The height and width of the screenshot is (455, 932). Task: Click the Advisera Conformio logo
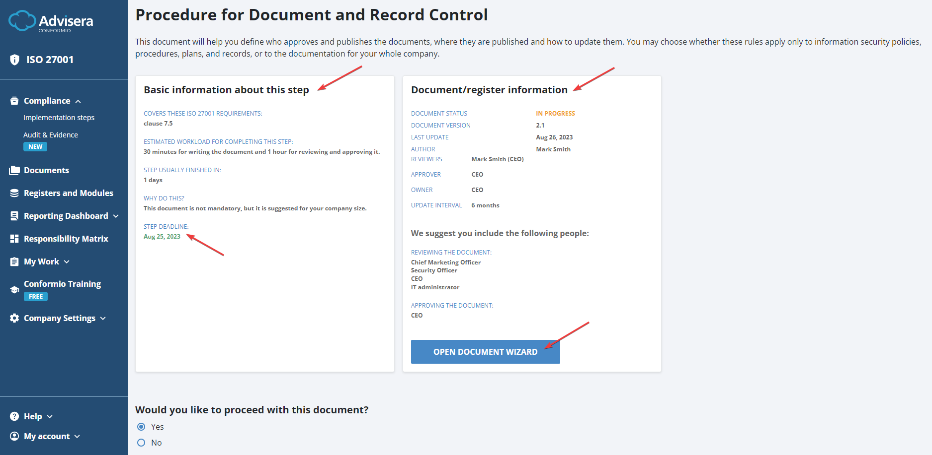coord(50,21)
